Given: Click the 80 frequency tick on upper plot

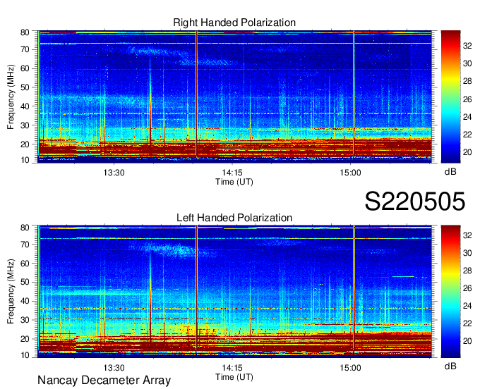Looking at the screenshot, I should point(25,32).
